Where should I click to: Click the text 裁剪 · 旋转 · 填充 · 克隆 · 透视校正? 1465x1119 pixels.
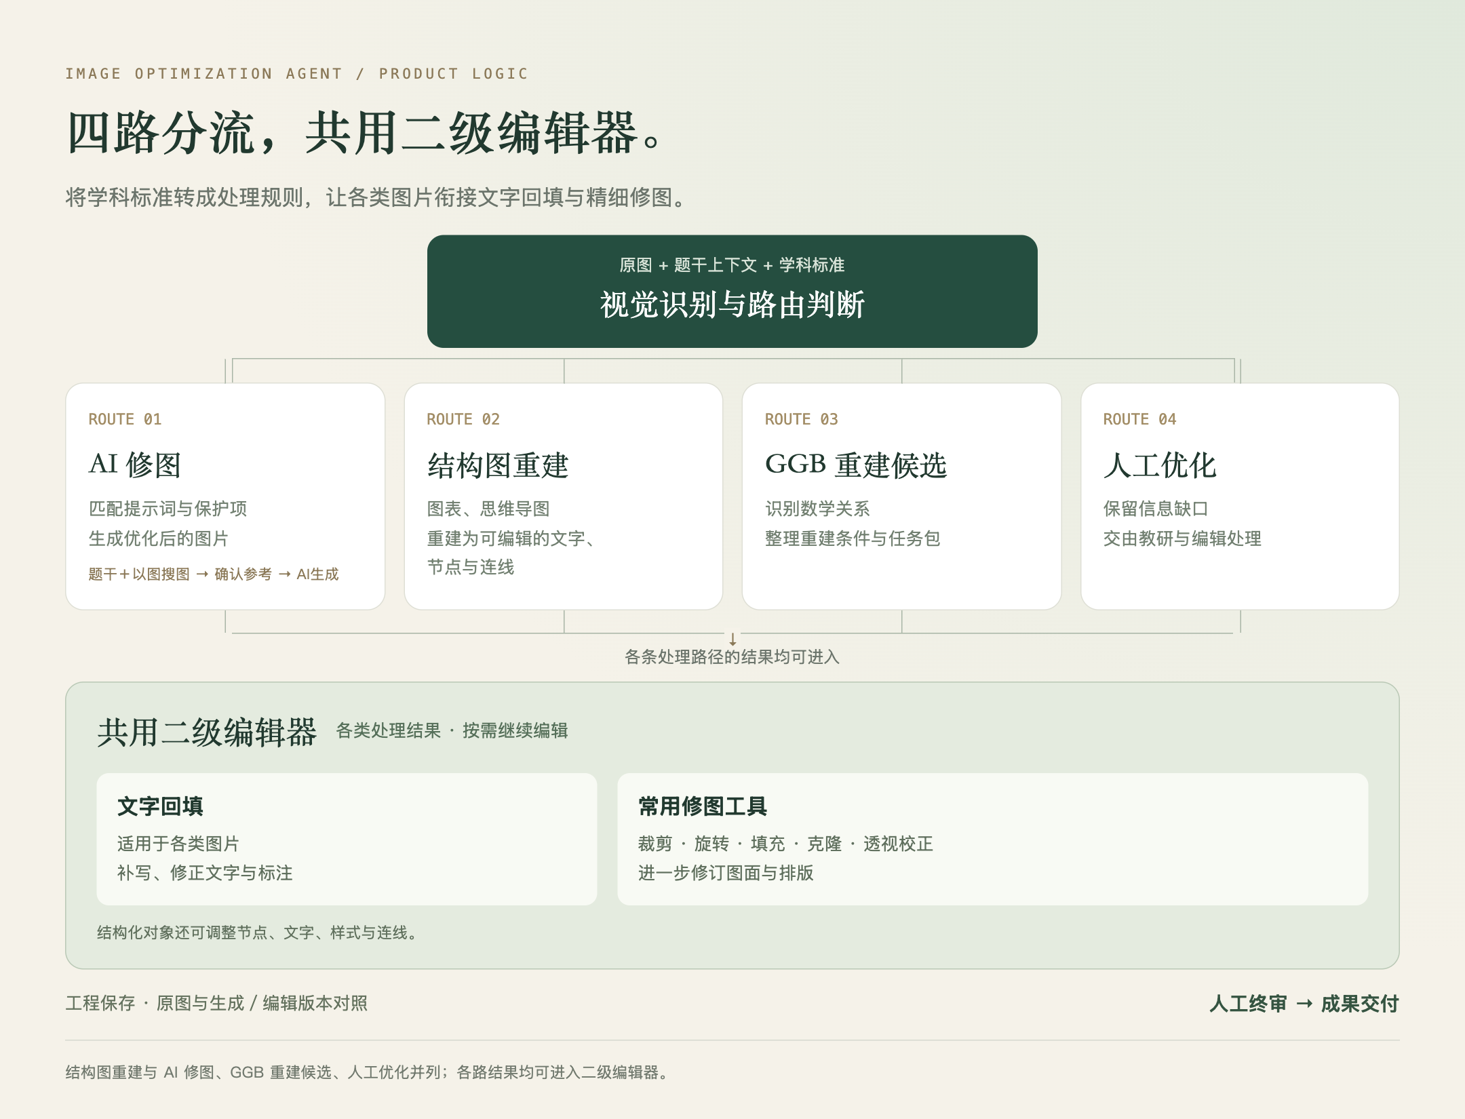click(x=785, y=844)
